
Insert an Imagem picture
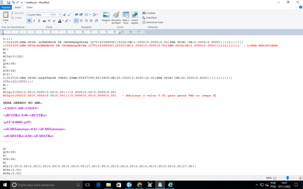pyautogui.click(x=106, y=15)
